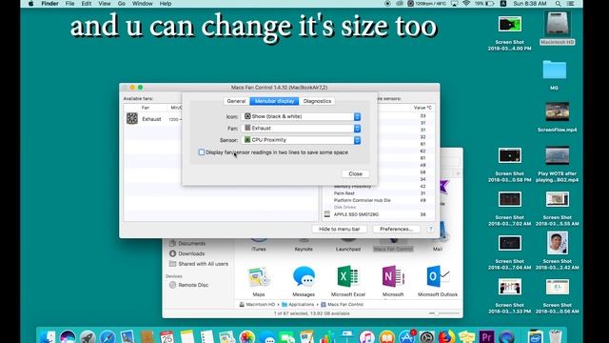The height and width of the screenshot is (343, 609).
Task: Open the Wi-Fi status menu
Action: click(x=466, y=4)
